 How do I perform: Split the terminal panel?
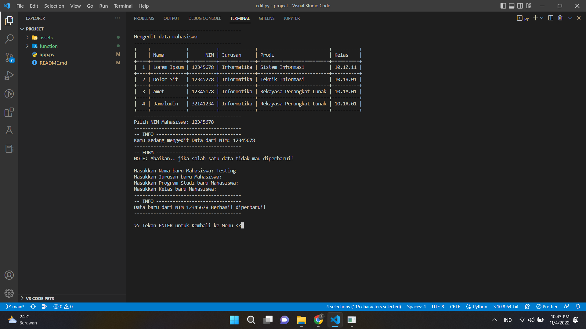click(x=551, y=18)
